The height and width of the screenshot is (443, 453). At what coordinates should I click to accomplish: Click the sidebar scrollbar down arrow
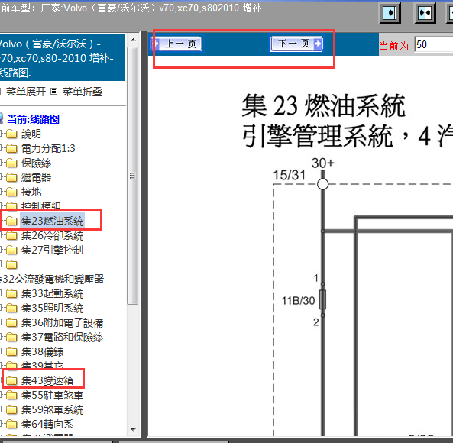pyautogui.click(x=133, y=429)
